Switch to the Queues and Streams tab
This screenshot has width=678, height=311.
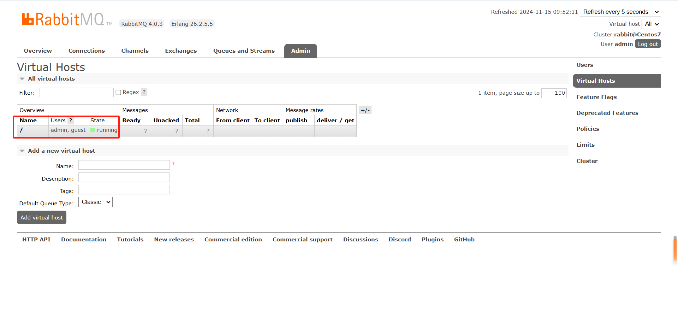(244, 51)
